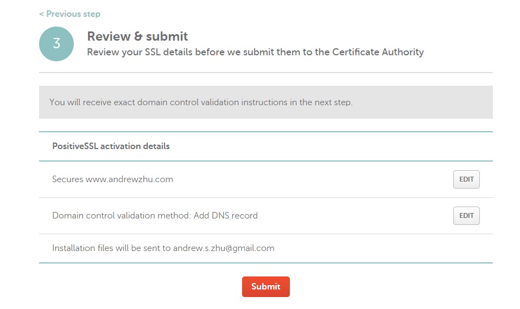Click the '<' arrow before Previous step
This screenshot has height=309, width=520.
click(x=42, y=14)
